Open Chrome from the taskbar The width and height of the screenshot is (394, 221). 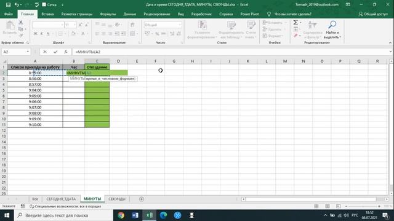pyautogui.click(x=121, y=215)
